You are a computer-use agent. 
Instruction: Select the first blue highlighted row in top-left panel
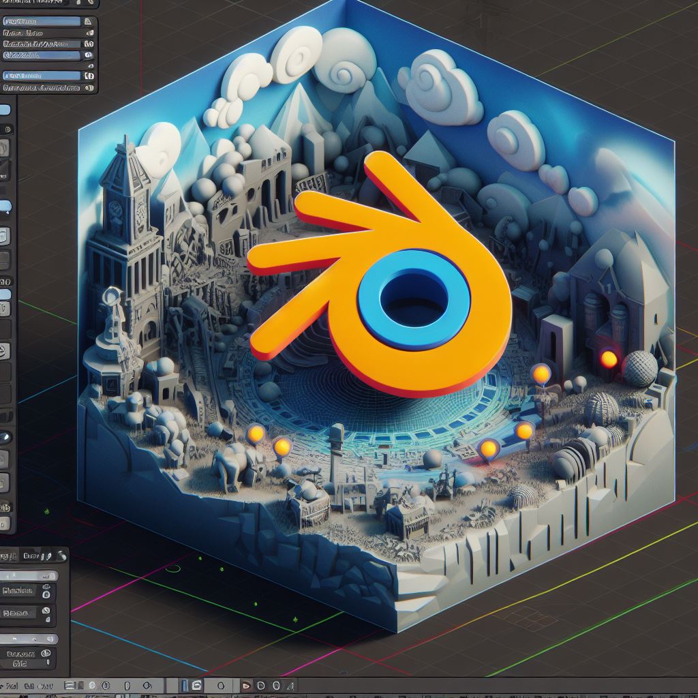click(x=42, y=21)
